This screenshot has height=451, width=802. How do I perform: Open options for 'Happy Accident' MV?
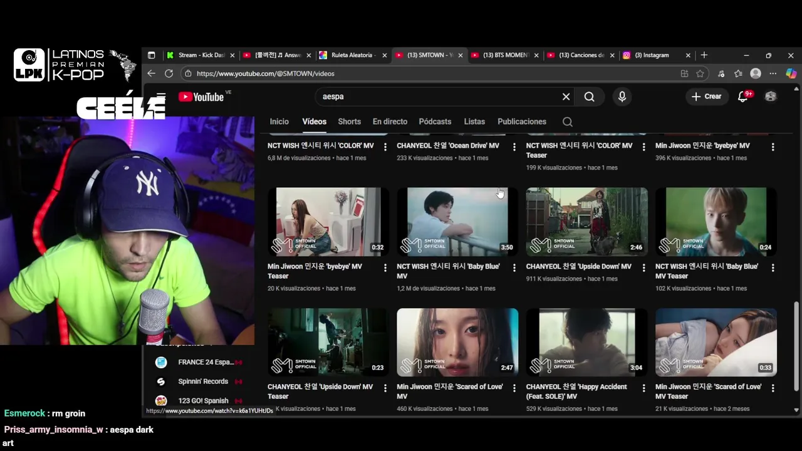coord(643,388)
